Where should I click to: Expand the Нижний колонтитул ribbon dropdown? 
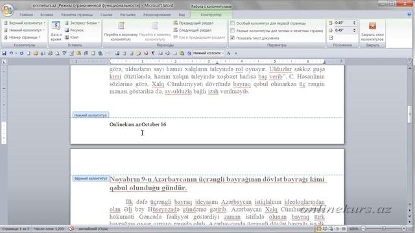point(24,30)
